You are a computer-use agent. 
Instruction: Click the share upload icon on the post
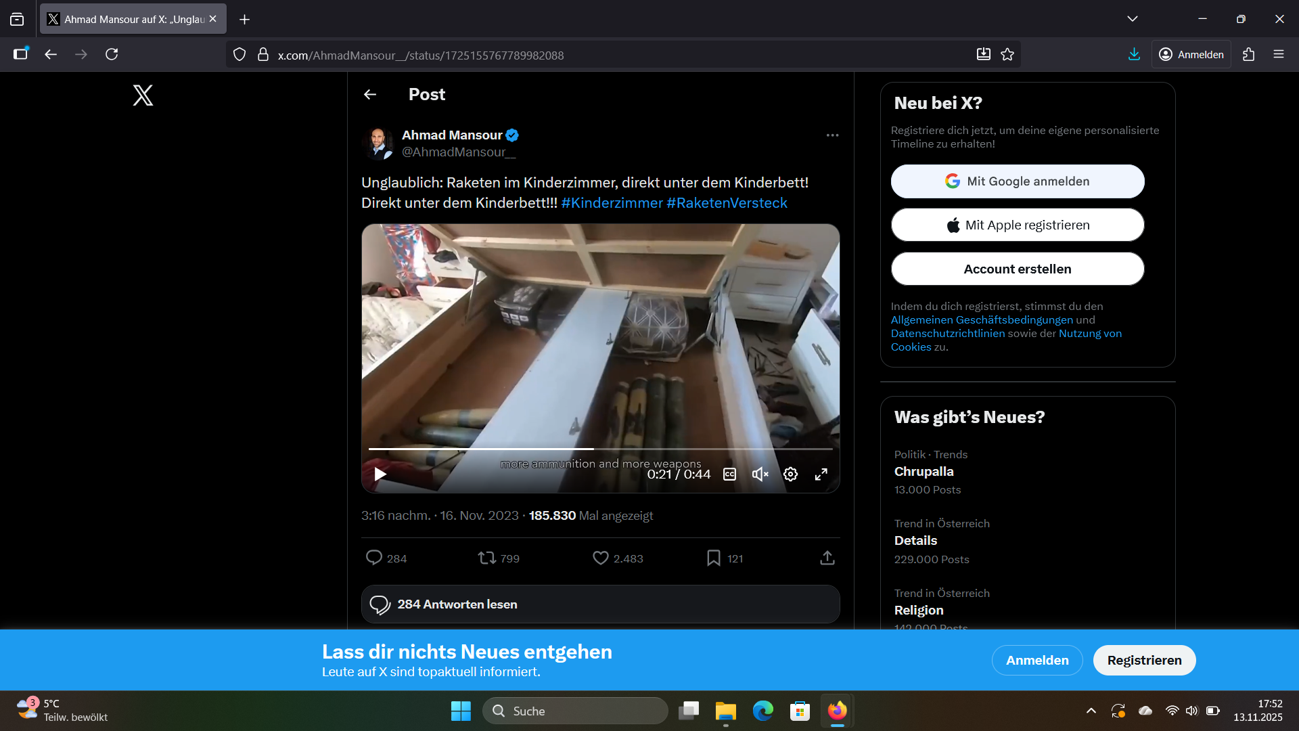click(x=827, y=558)
